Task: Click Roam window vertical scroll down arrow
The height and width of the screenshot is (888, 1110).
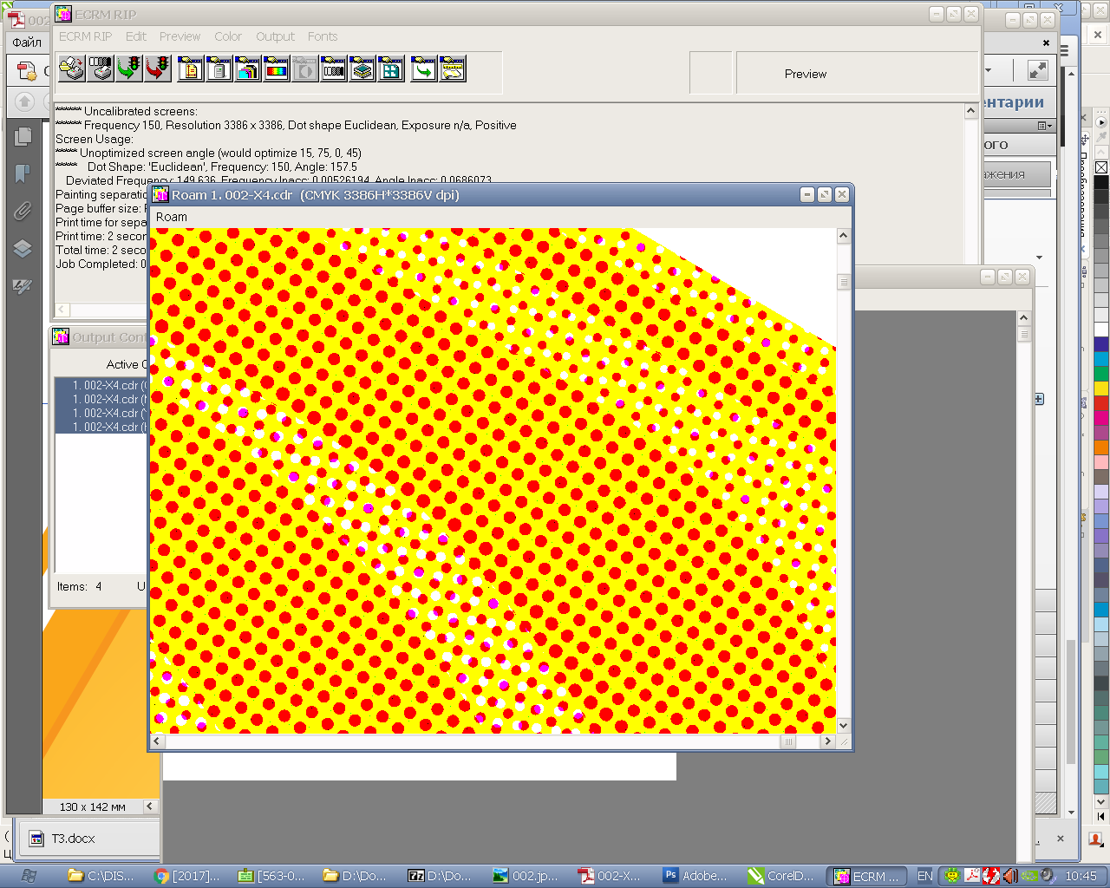Action: coord(843,726)
